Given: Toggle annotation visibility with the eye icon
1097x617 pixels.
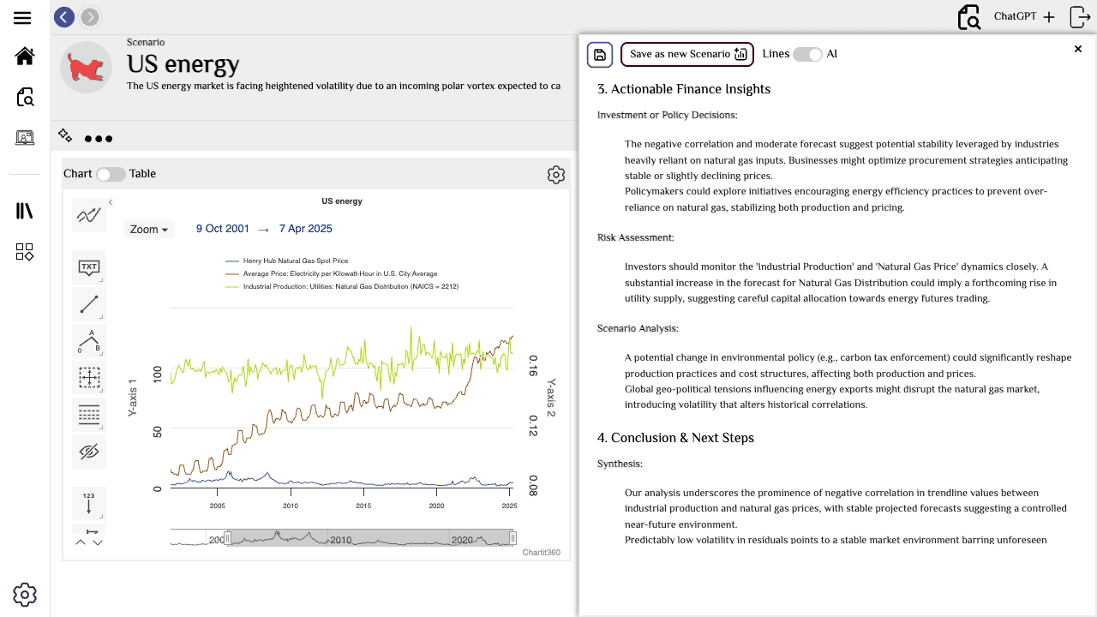Looking at the screenshot, I should pos(89,452).
